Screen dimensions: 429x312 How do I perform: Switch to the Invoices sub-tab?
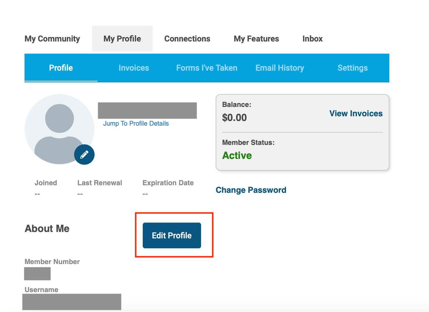[134, 68]
